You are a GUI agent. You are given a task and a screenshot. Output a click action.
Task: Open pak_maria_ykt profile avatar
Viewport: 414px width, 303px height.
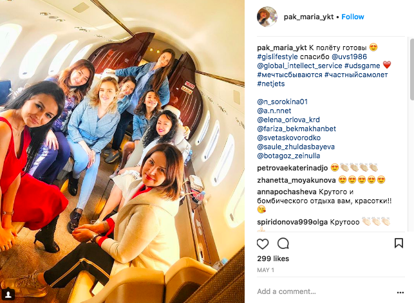[x=267, y=17]
